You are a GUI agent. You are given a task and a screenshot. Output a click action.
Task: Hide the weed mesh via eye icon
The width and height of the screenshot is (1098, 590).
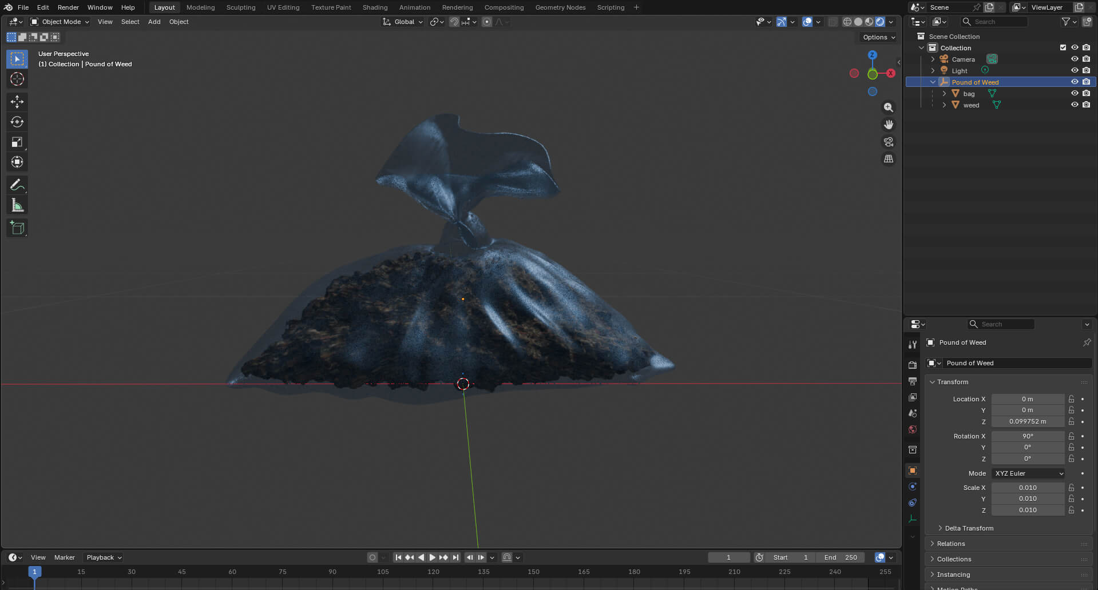point(1075,105)
